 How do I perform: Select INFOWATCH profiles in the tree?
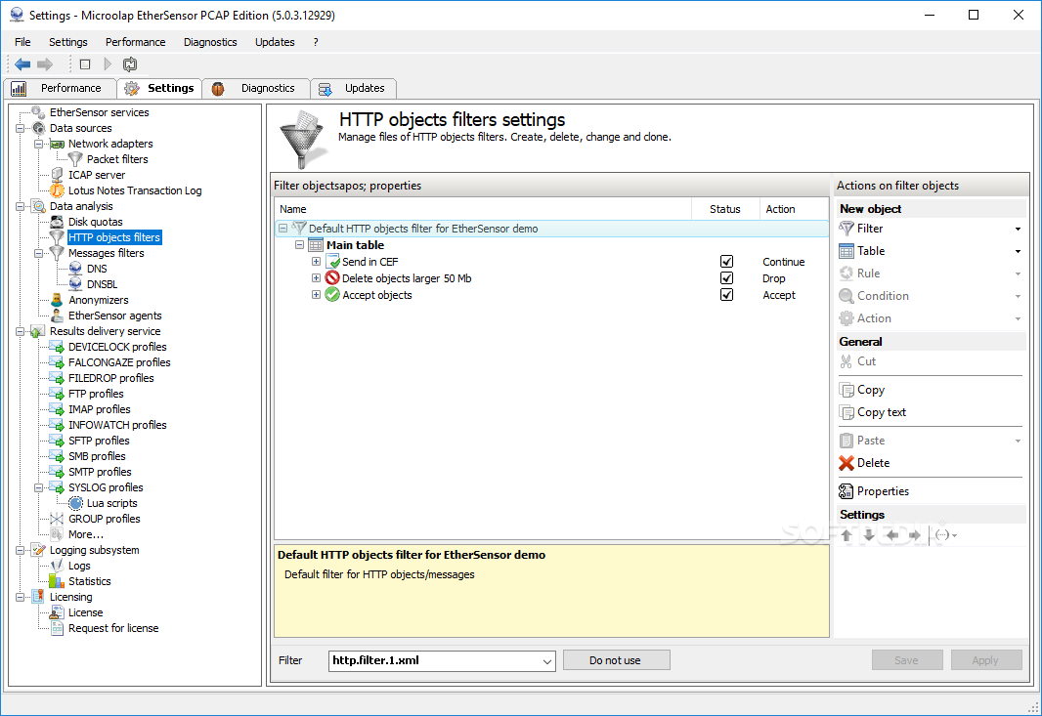tap(117, 425)
